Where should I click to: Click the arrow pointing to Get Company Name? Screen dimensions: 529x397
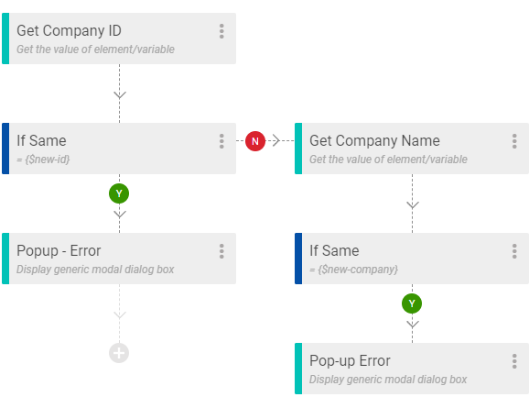tap(276, 140)
